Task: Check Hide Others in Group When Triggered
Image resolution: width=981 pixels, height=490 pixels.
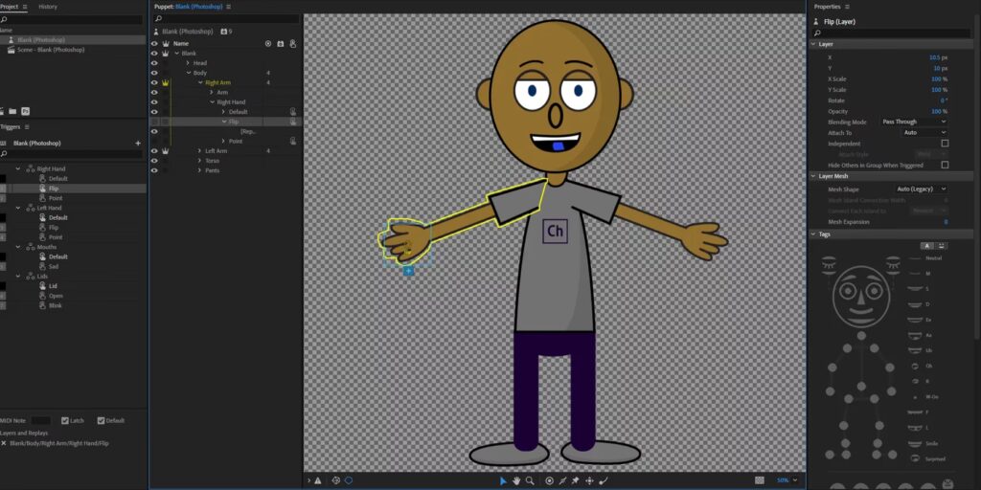Action: click(945, 165)
